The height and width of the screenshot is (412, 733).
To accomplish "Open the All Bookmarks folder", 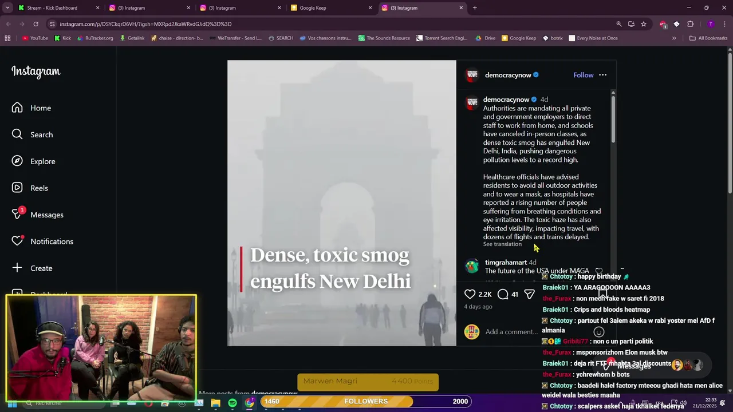I will pos(708,38).
